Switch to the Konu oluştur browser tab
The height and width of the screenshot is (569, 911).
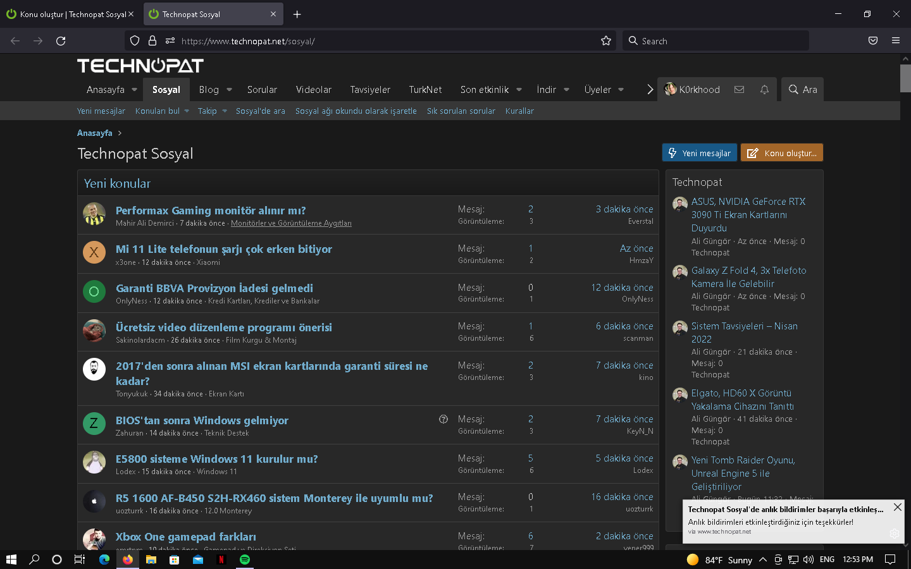[70, 14]
